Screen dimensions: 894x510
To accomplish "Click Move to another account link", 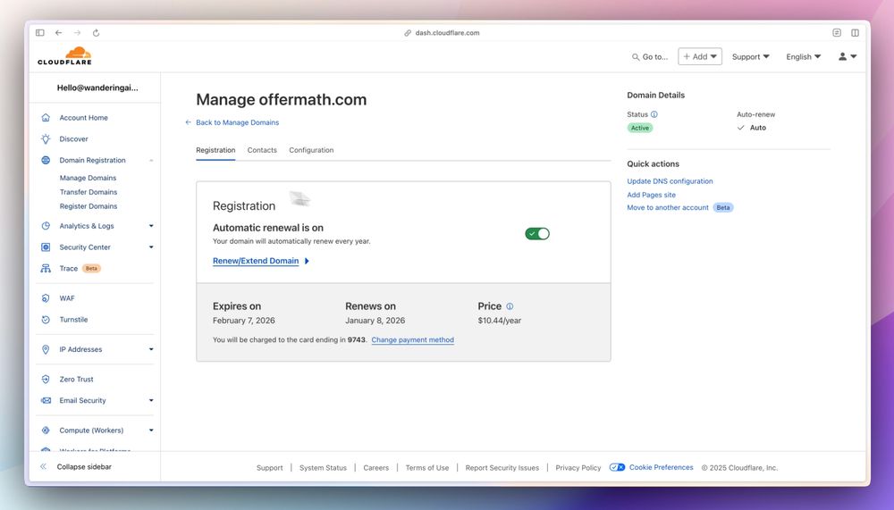I will point(668,207).
